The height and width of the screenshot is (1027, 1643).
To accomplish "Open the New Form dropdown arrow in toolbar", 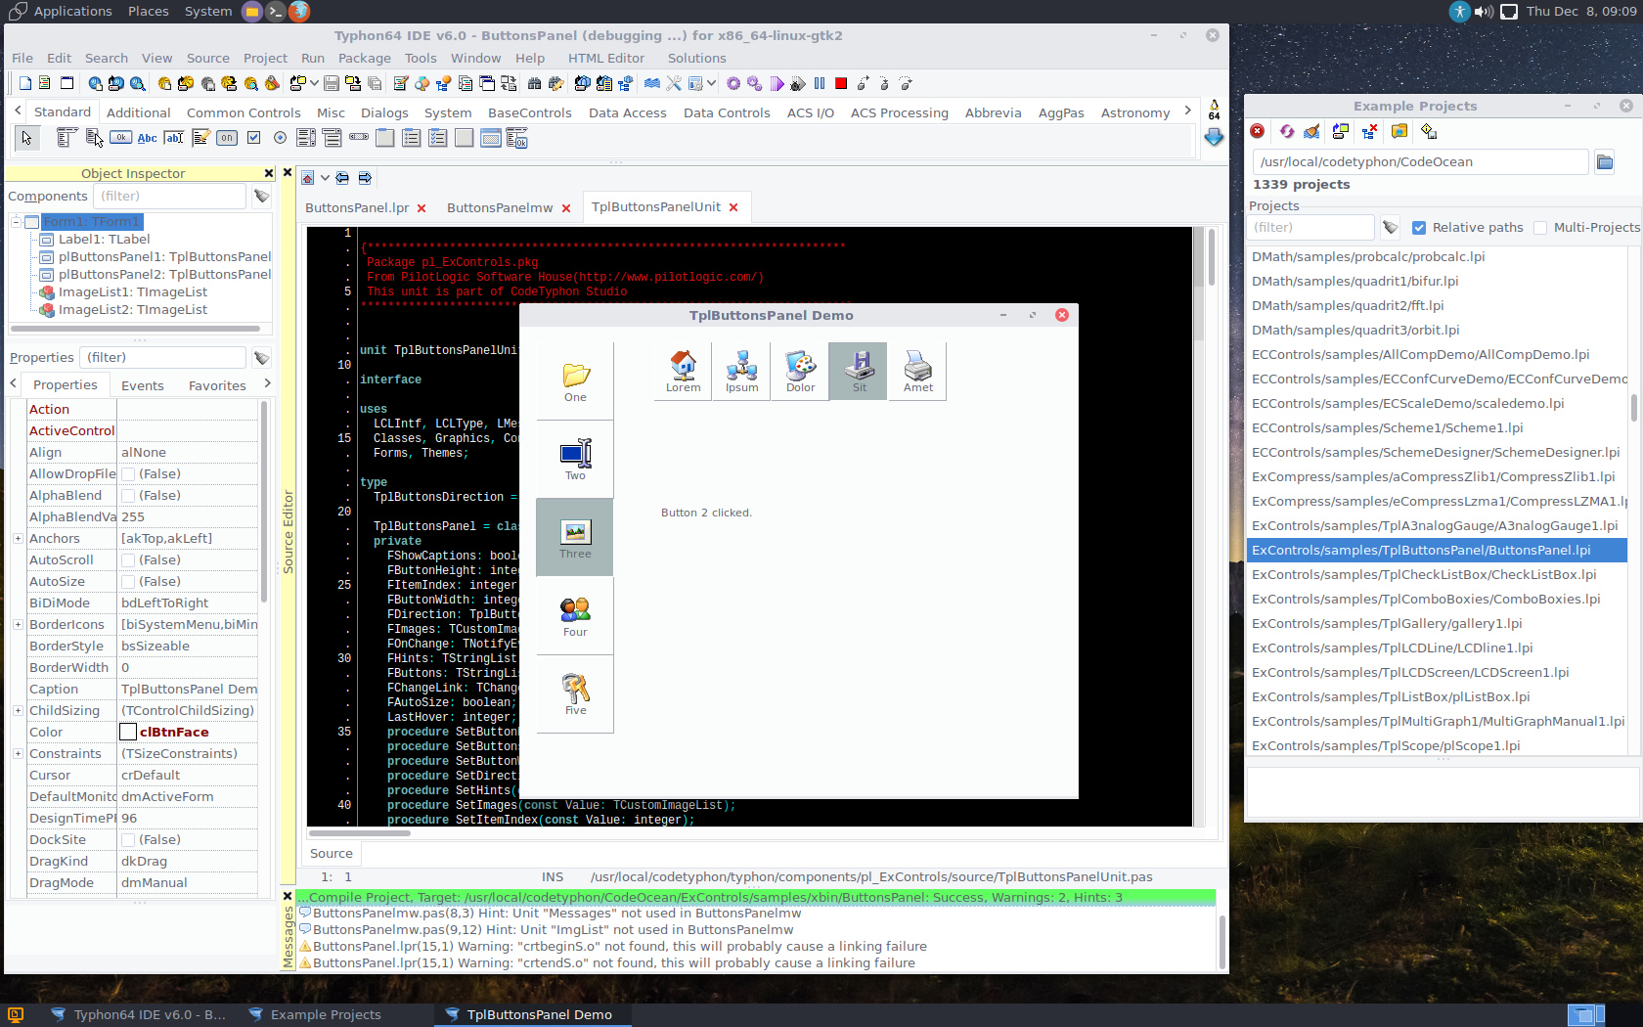I will point(314,83).
